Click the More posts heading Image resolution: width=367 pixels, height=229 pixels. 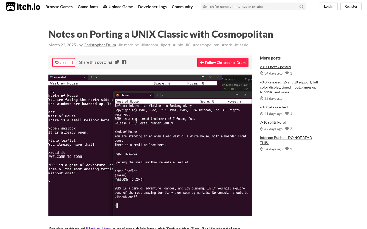coord(270,58)
